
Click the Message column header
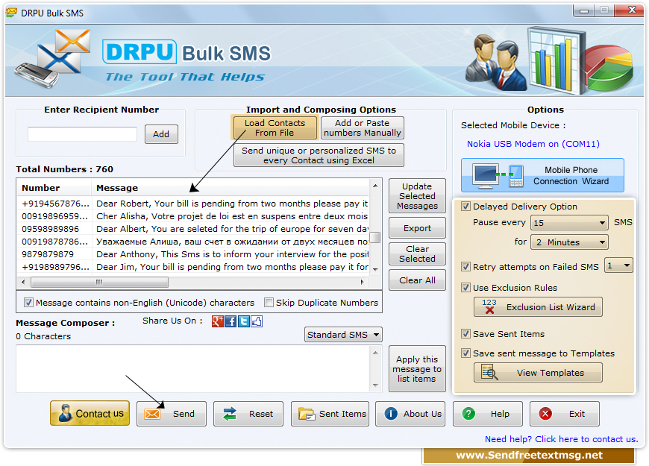[230, 188]
